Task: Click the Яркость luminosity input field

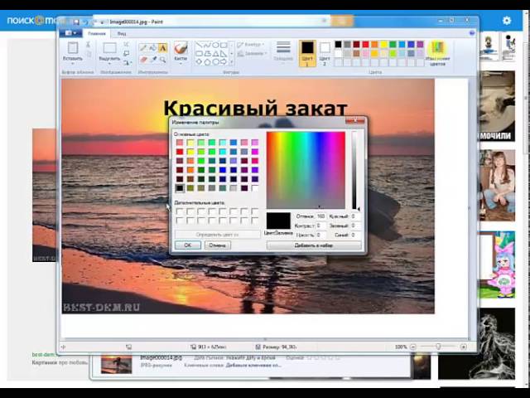Action: pos(321,235)
